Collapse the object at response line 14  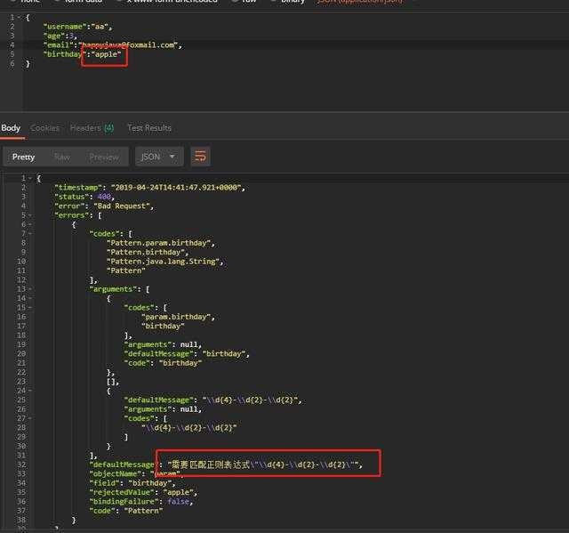(29, 298)
